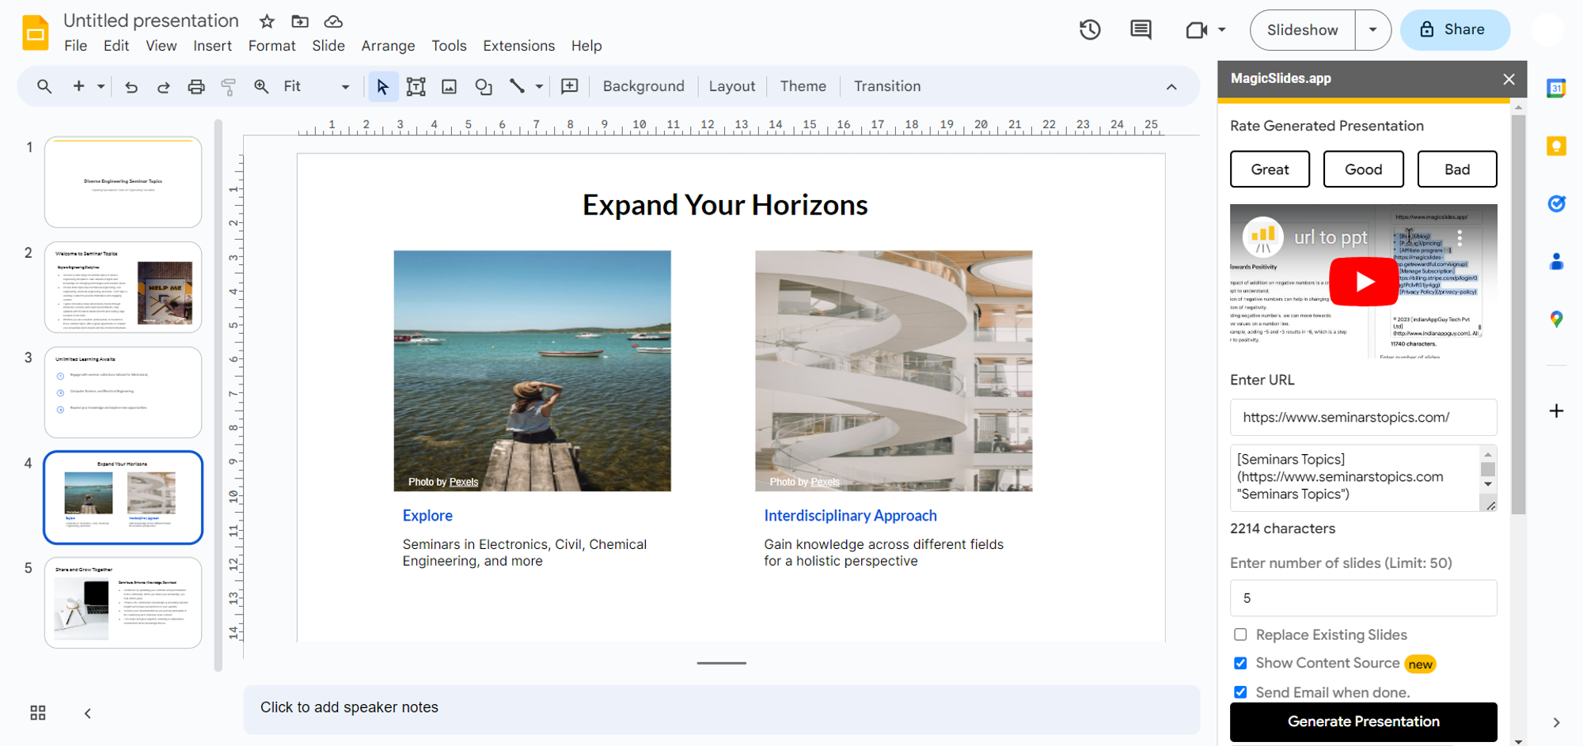Image resolution: width=1583 pixels, height=746 pixels.
Task: Move presentation using the folder icon
Action: point(300,21)
